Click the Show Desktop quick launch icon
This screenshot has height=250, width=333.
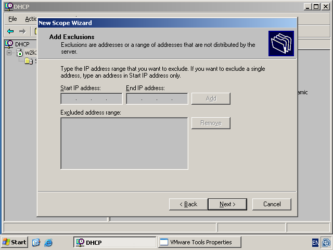click(x=36, y=242)
